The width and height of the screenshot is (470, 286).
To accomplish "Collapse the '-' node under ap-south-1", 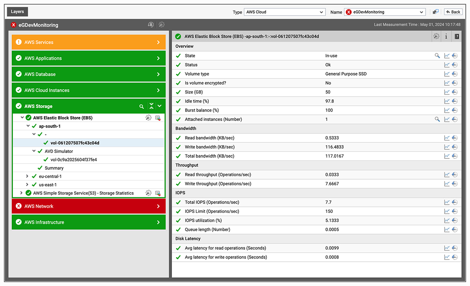I will pyautogui.click(x=34, y=134).
